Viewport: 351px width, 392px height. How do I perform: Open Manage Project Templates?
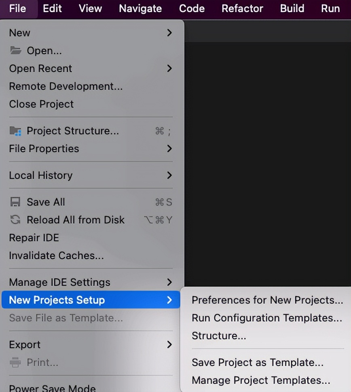pyautogui.click(x=261, y=380)
